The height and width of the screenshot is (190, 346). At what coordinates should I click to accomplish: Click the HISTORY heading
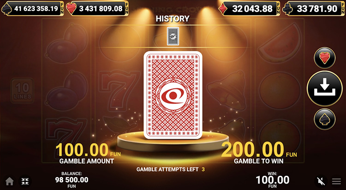[173, 19]
